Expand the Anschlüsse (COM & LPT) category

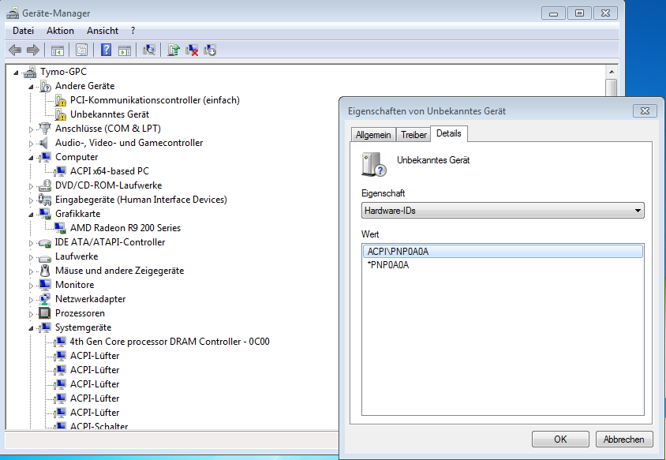(x=31, y=129)
